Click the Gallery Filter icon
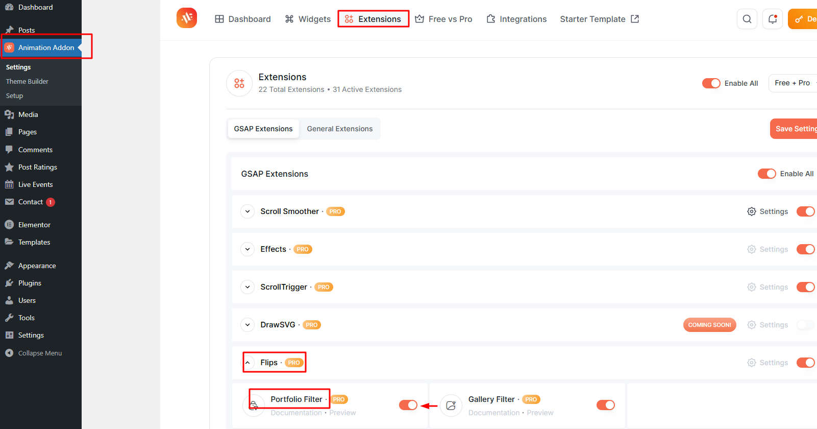This screenshot has height=429, width=817. (x=451, y=406)
